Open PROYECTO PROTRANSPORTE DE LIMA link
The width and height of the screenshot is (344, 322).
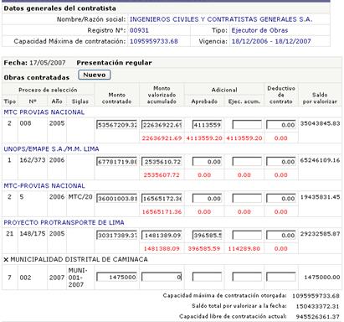(x=64, y=223)
